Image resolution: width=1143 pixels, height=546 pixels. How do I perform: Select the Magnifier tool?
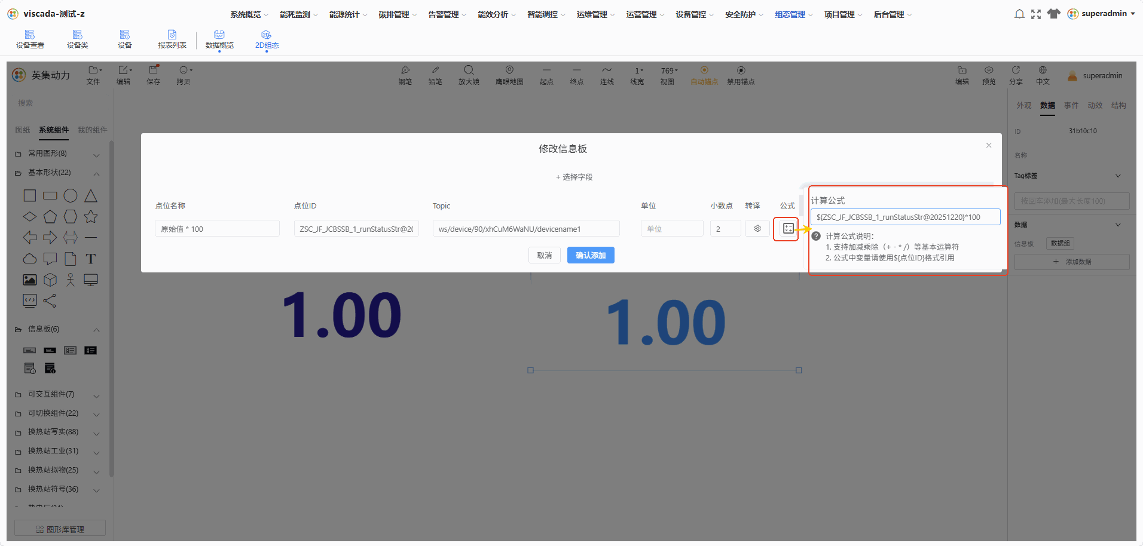[x=469, y=75]
